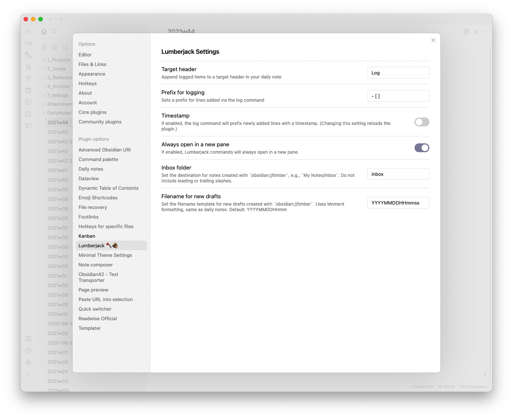This screenshot has width=513, height=419.
Task: Open more options for 2021w44 pane
Action: (485, 32)
